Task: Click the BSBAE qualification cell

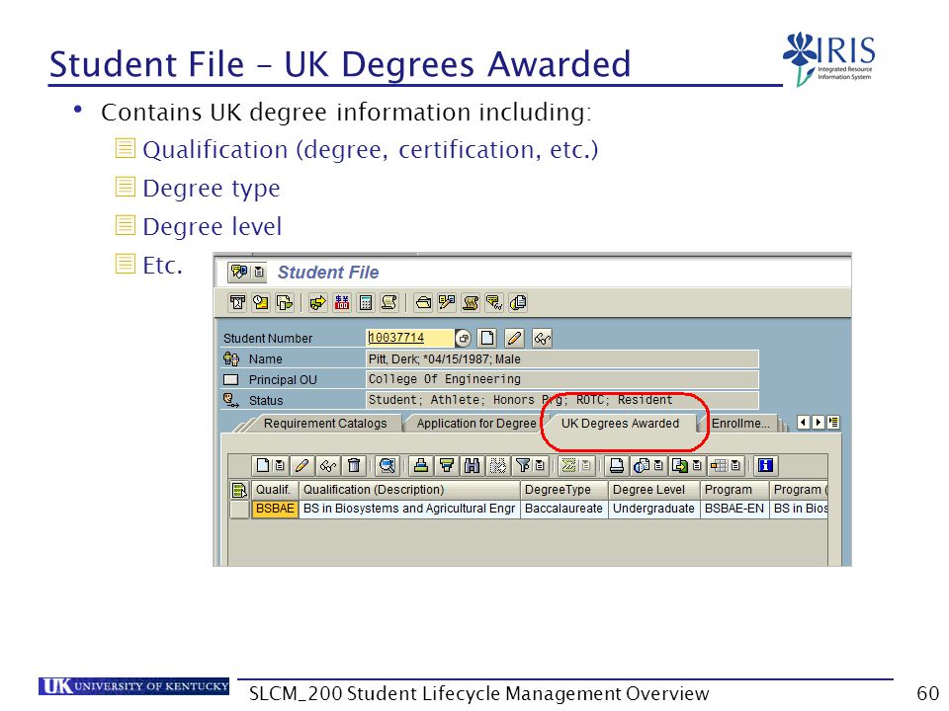Action: tap(275, 510)
